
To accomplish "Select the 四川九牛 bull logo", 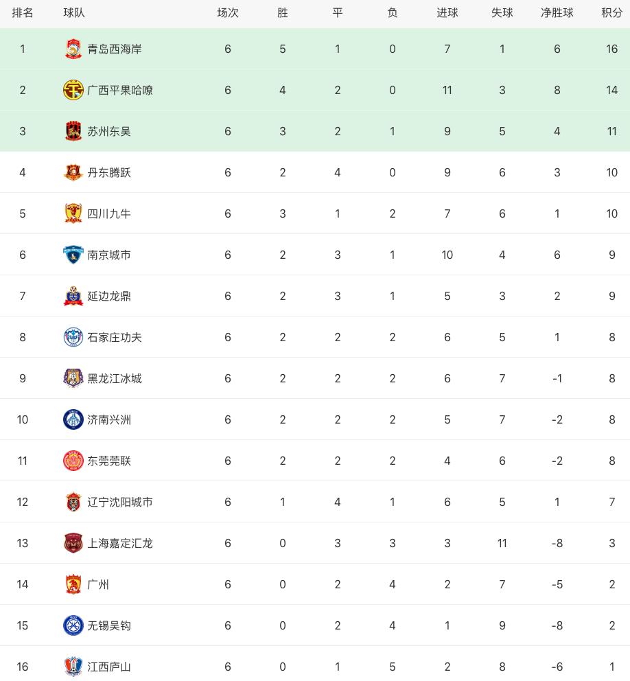I will coord(73,213).
